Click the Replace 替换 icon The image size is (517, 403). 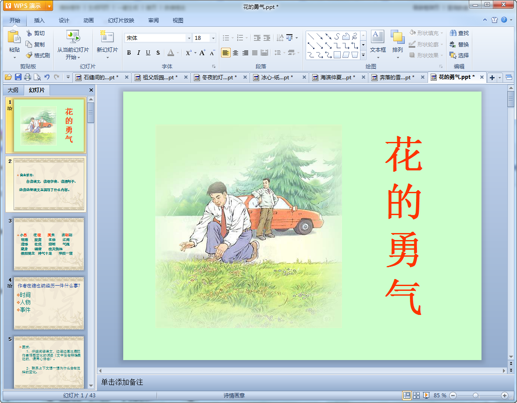point(453,44)
